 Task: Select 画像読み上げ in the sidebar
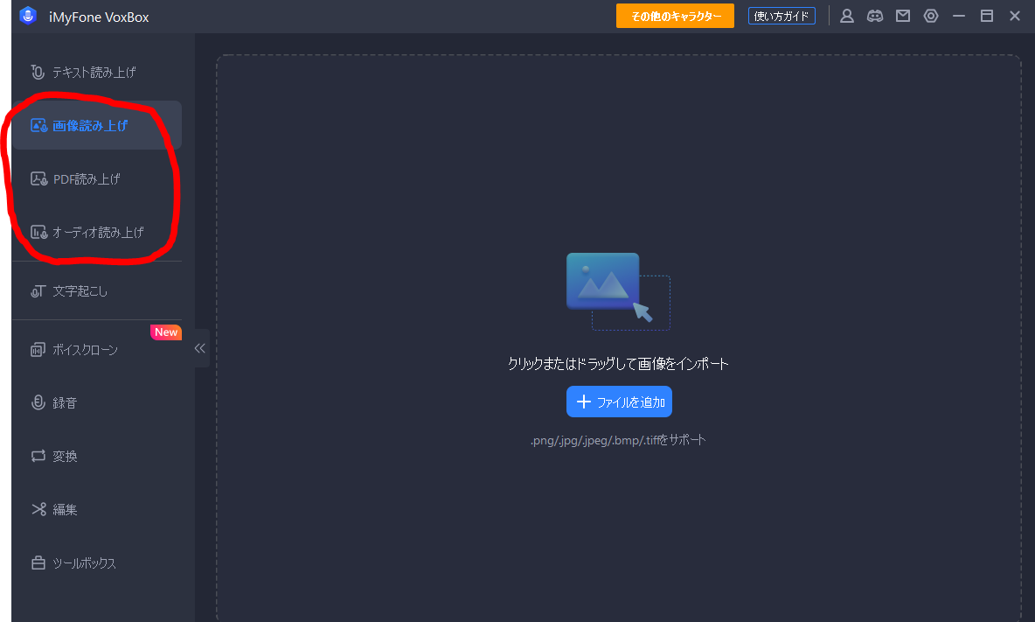[x=90, y=125]
